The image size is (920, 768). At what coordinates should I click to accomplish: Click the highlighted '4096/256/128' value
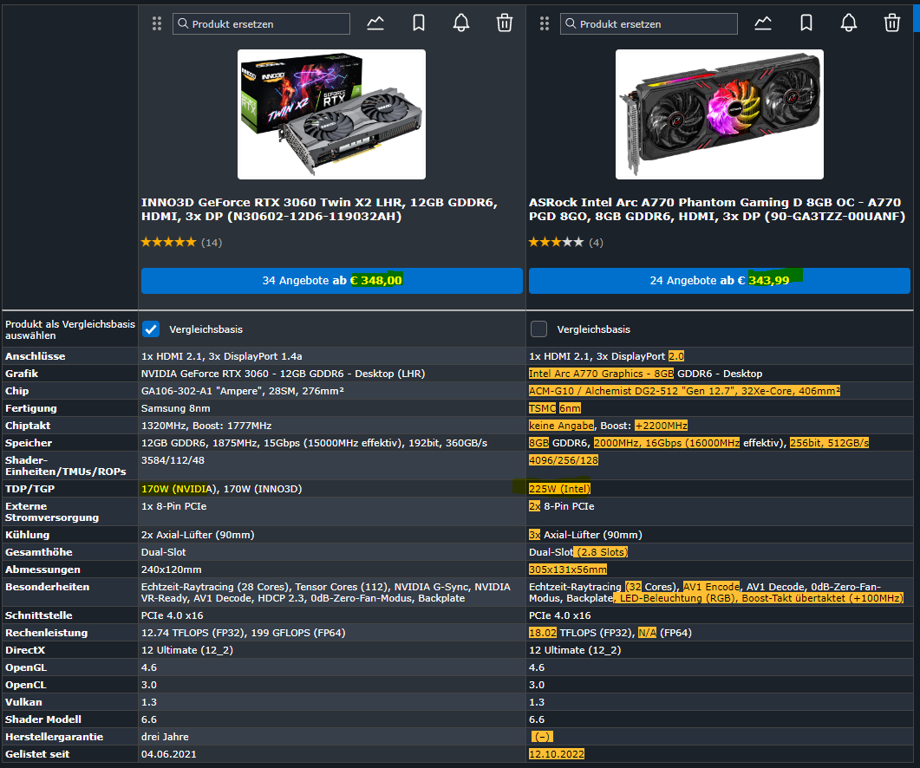coord(564,460)
